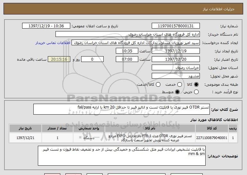Click the تاریخ نیاز column header
247x175 pixels.
click(x=25, y=128)
